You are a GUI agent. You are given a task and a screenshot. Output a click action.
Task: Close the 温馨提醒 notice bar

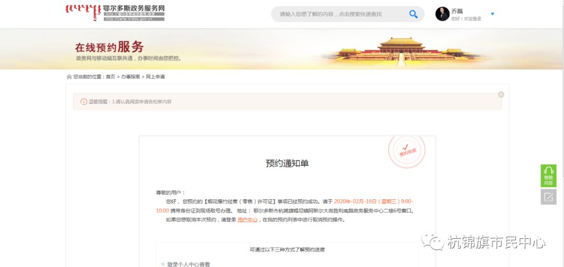(501, 94)
